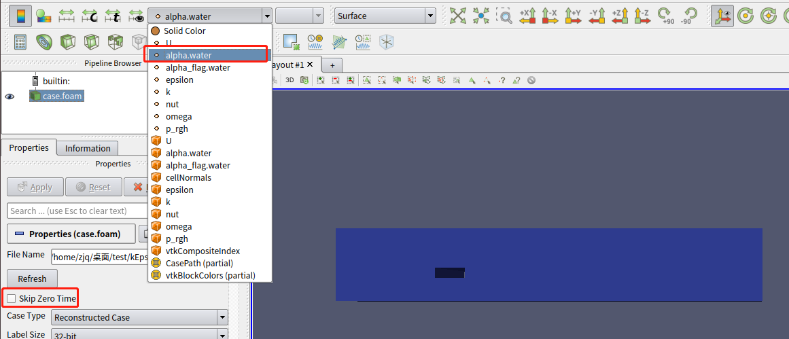Add new layout with plus tab
The image size is (789, 339).
point(332,65)
